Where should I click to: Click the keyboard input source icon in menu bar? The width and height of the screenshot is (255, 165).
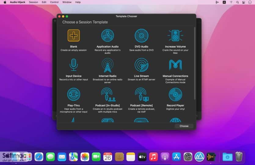pyautogui.click(x=224, y=2)
